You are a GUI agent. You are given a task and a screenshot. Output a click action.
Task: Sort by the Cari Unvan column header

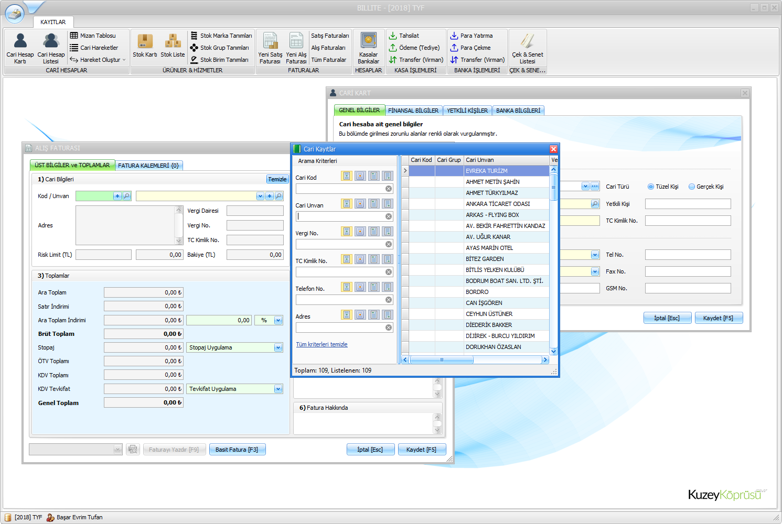[x=506, y=160]
